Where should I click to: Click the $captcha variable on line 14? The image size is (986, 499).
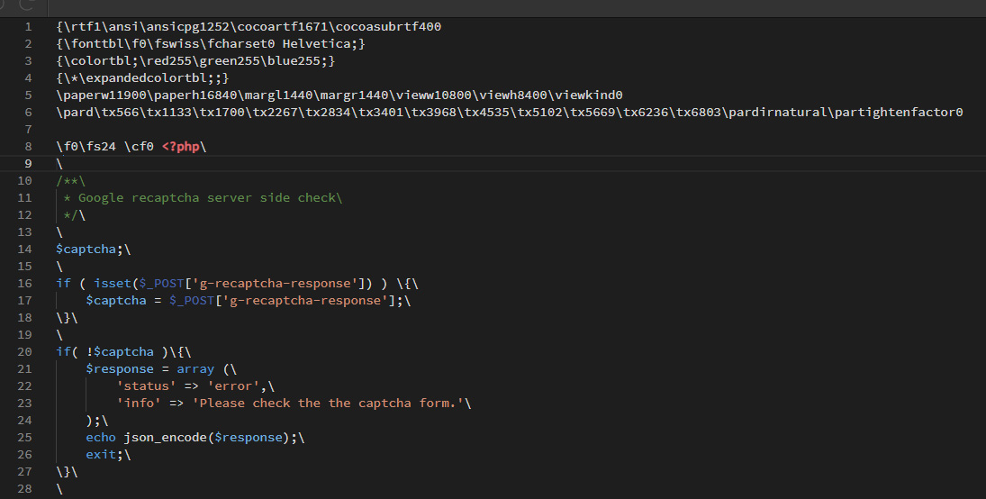[x=86, y=249]
